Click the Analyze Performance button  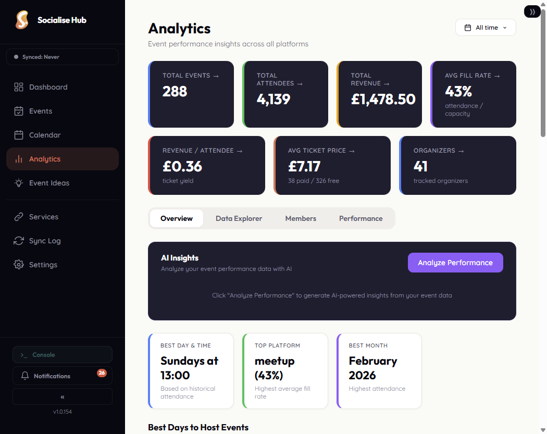point(455,263)
